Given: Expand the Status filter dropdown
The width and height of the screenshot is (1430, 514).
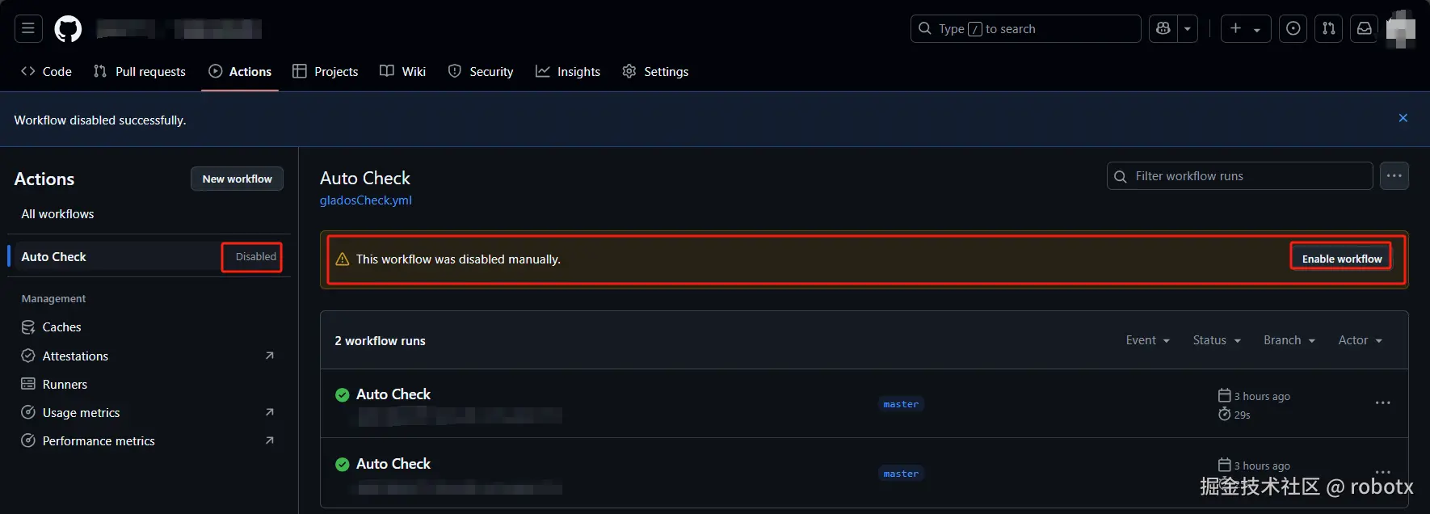Looking at the screenshot, I should click(1217, 340).
